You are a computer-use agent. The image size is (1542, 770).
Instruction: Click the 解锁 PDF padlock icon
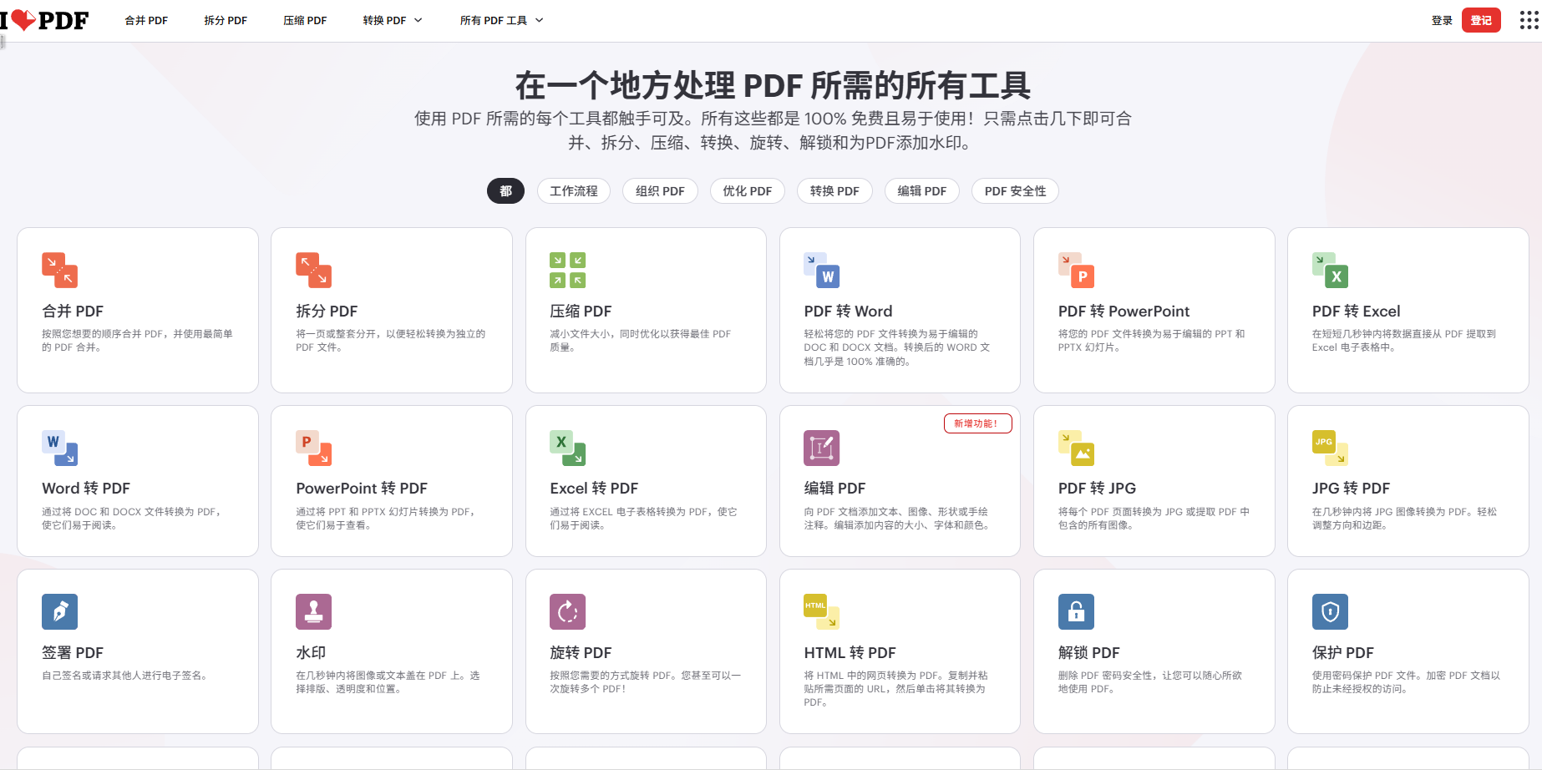[1076, 611]
